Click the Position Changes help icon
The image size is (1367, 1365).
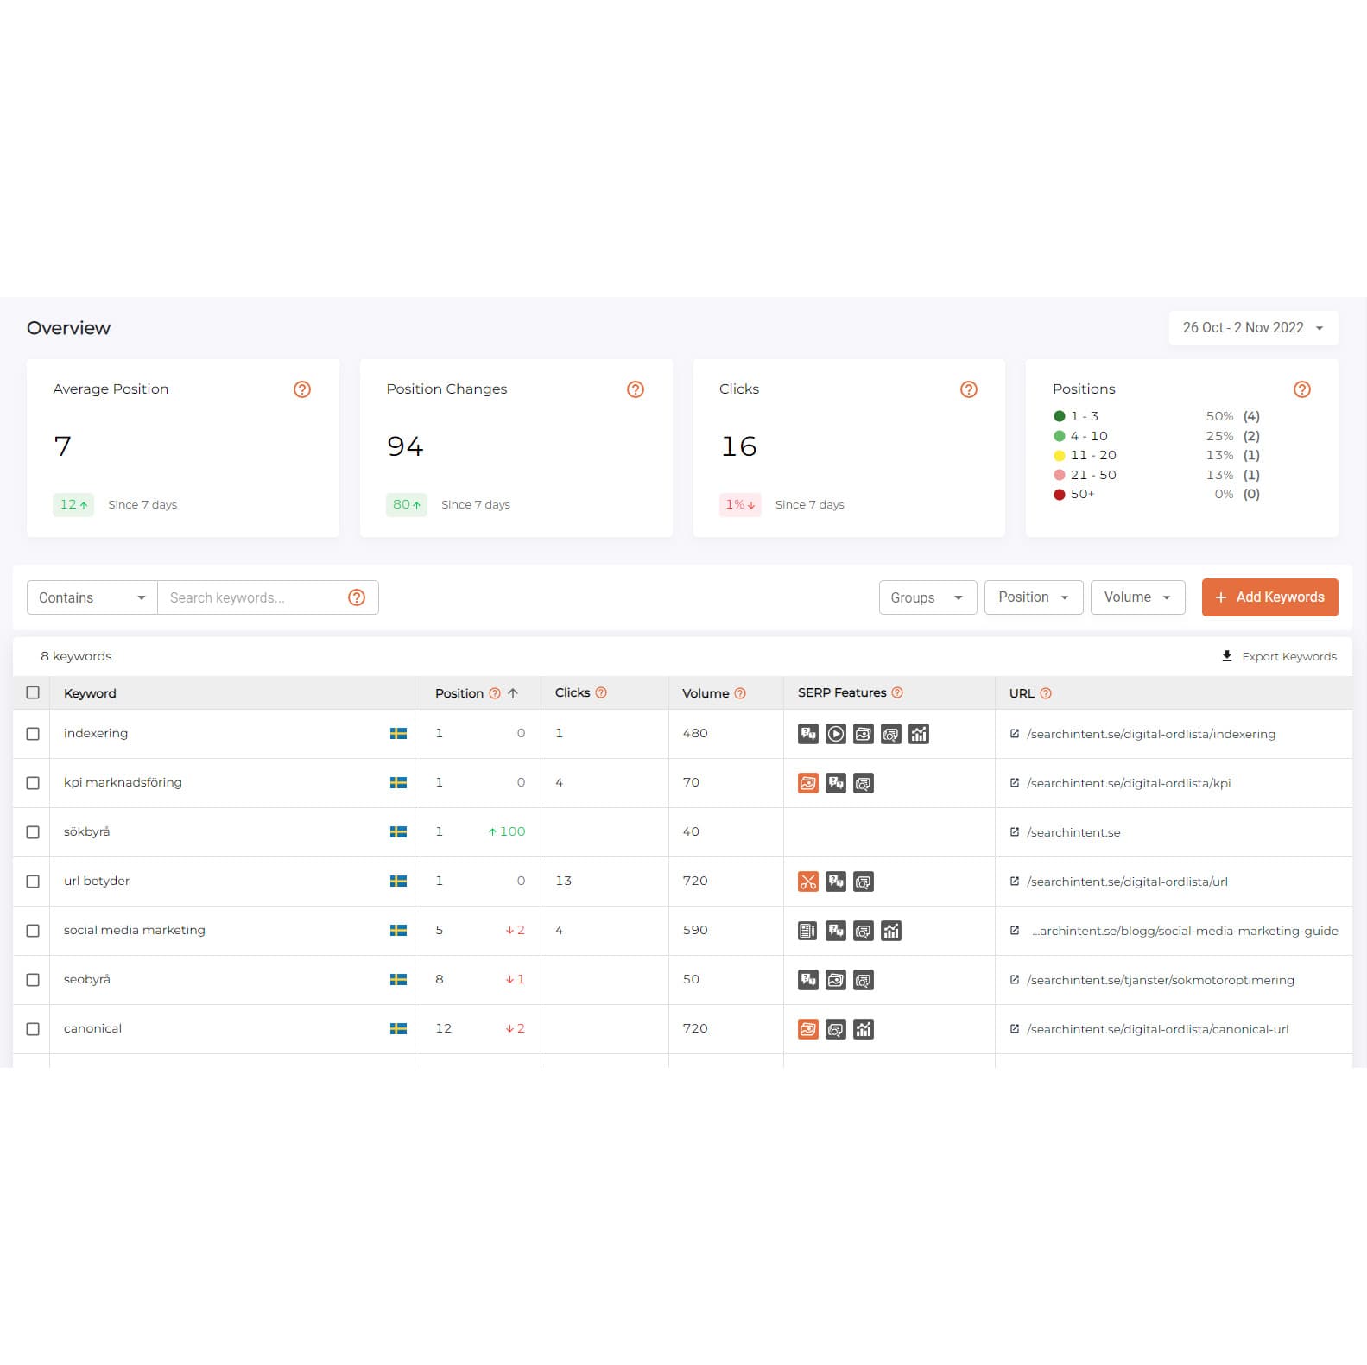636,389
